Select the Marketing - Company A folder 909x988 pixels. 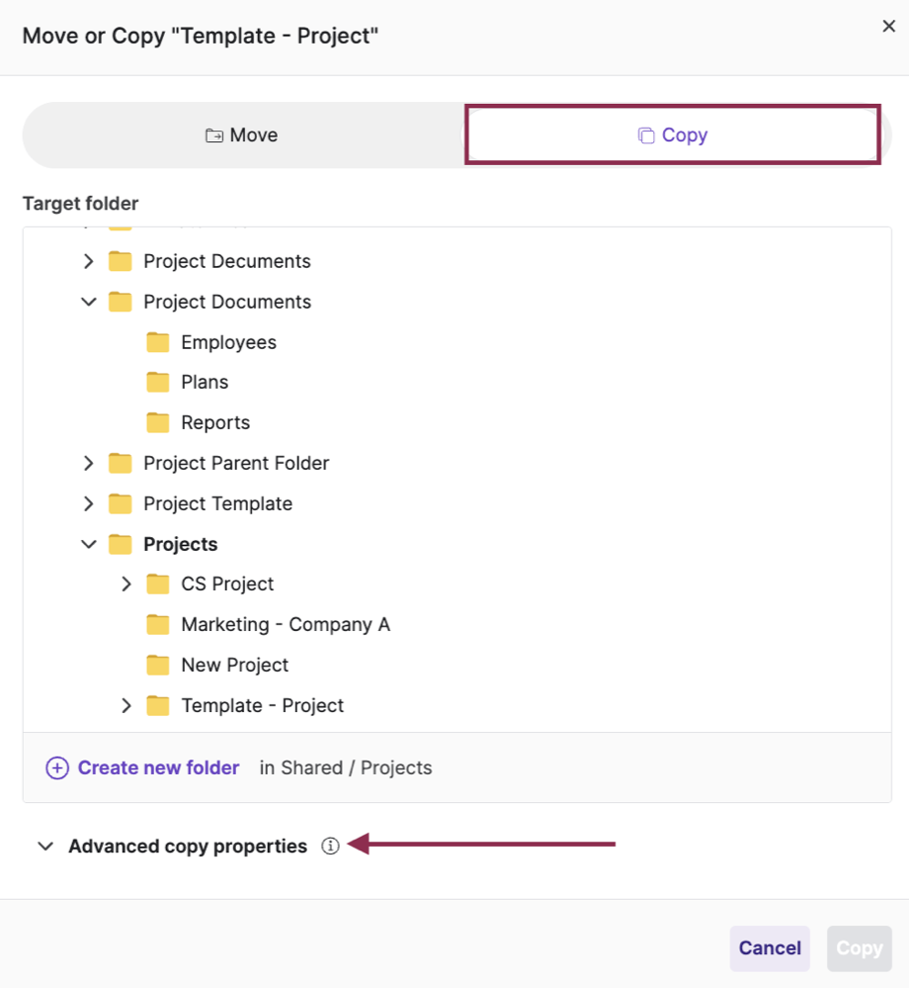(286, 624)
